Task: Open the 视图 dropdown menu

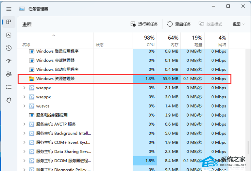Action: pos(239,24)
